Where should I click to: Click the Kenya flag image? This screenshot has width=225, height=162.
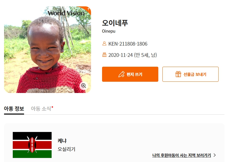pos(32,145)
